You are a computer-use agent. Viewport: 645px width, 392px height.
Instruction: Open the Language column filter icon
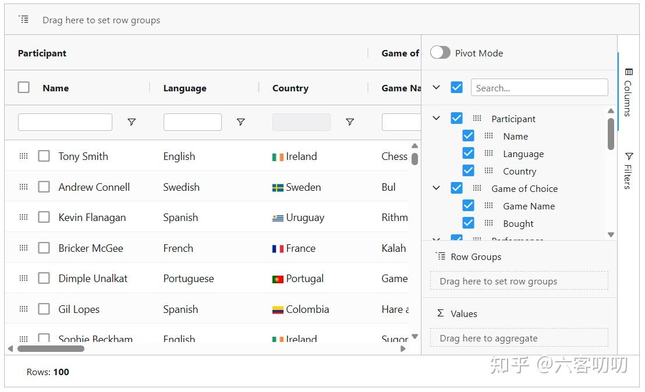(x=240, y=122)
